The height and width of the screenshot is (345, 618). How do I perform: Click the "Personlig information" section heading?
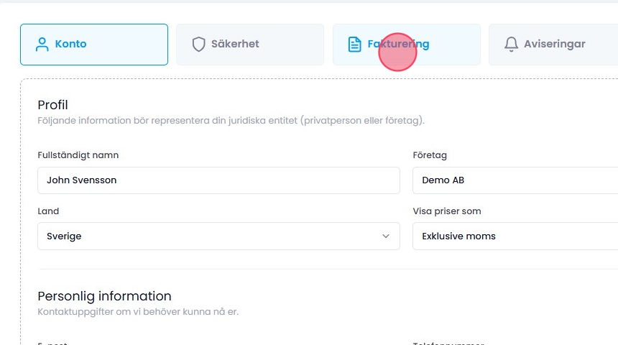pos(104,296)
